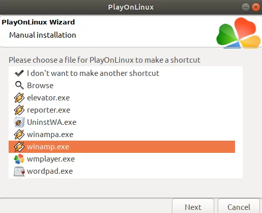The height and width of the screenshot is (213, 262).
Task: Click the UninstWA.exe uninstaller icon
Action: pyautogui.click(x=19, y=122)
